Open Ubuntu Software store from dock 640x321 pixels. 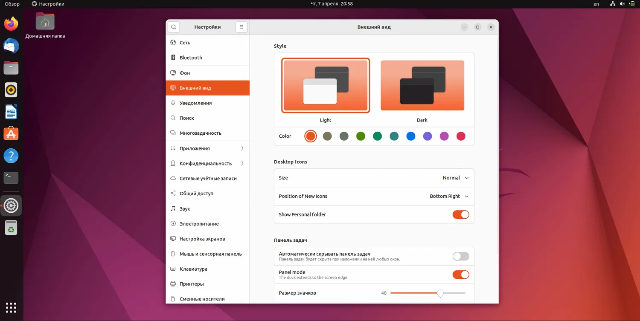coord(11,134)
